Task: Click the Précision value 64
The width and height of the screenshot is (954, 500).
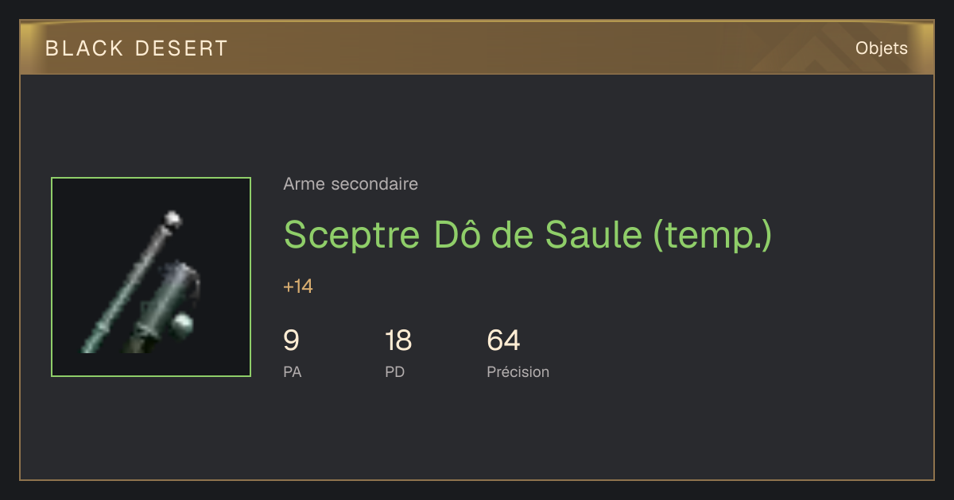Action: pos(503,340)
